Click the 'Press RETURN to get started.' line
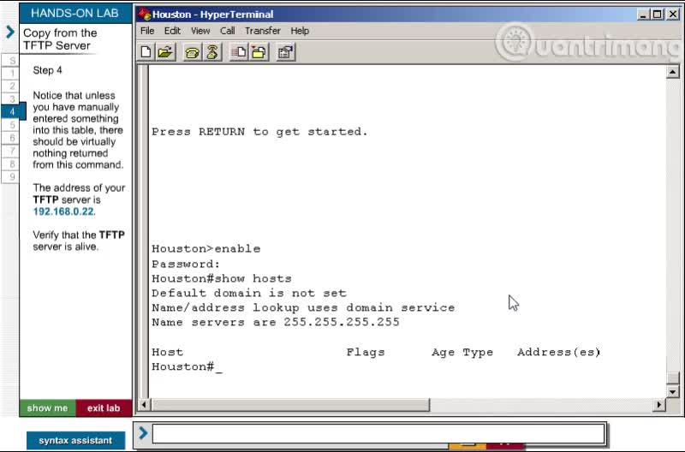Viewport: 685px width, 452px height. [259, 132]
